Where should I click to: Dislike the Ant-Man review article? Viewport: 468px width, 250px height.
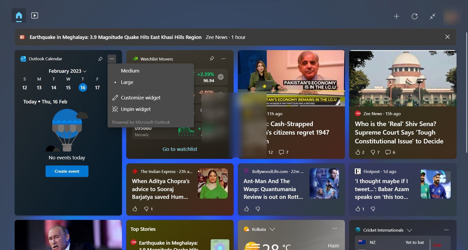click(x=258, y=209)
